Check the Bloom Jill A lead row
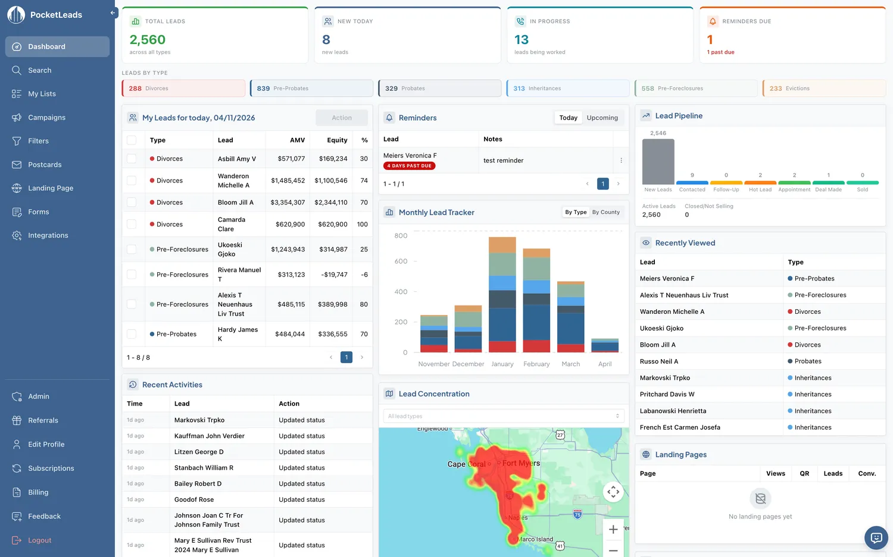The image size is (893, 557). coord(132,203)
